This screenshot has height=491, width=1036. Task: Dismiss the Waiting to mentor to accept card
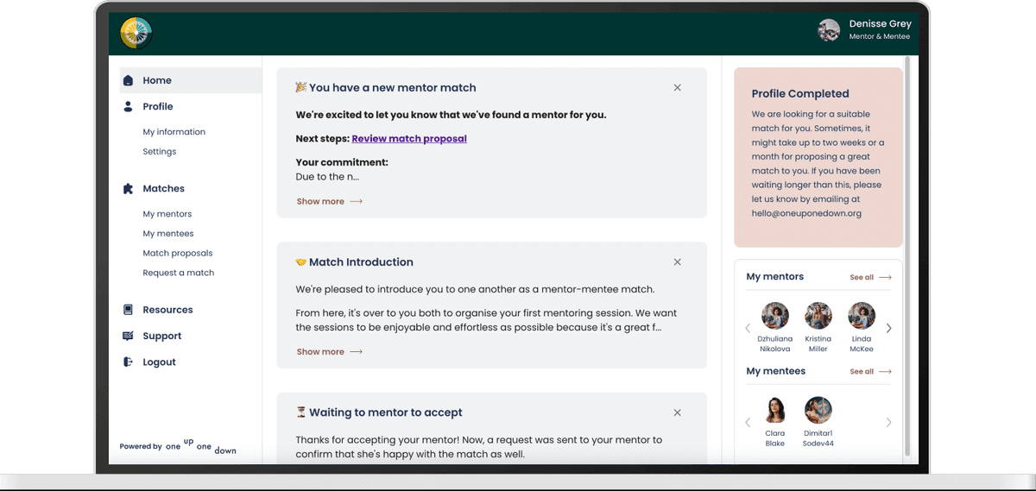[x=677, y=412]
